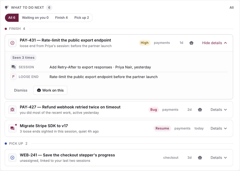Viewport: 240px width, 171px height.
Task: Click the 6 count badge in the header
Action: 49,7
